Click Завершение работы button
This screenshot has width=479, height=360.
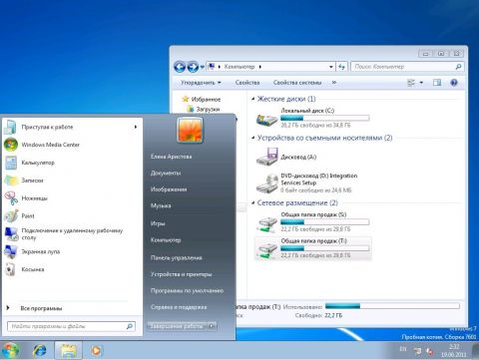click(177, 326)
